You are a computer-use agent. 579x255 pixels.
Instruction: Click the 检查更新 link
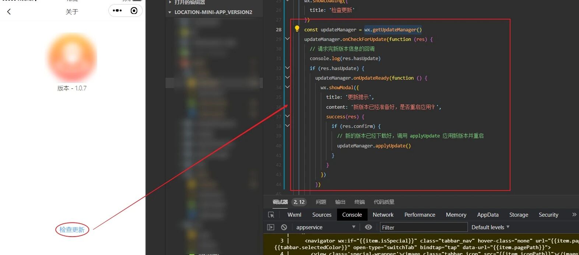point(72,230)
